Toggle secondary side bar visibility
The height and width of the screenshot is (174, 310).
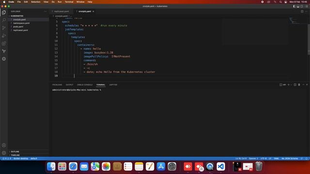click(x=302, y=6)
